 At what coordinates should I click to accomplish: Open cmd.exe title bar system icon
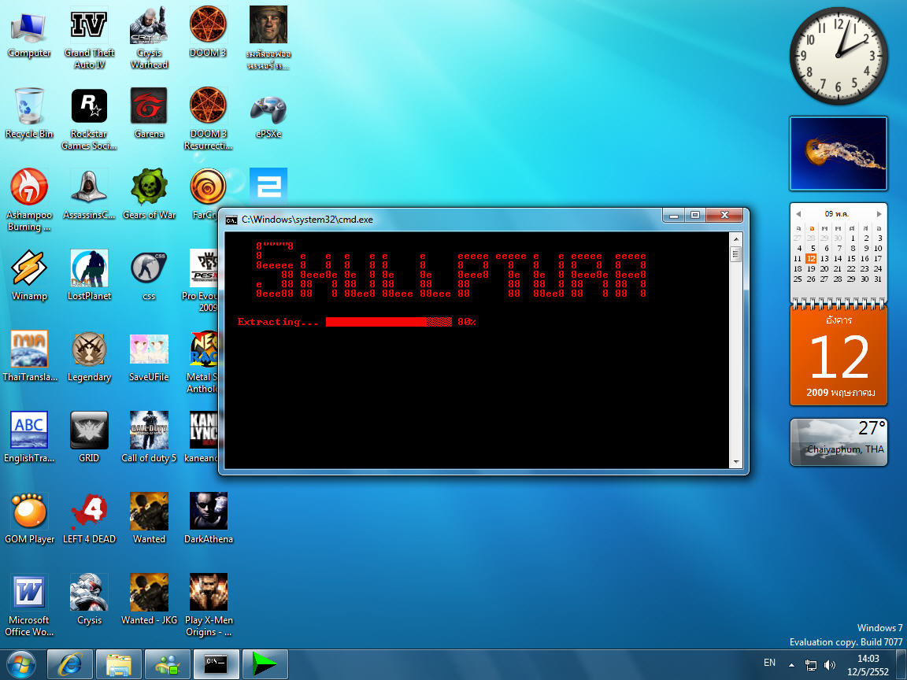pyautogui.click(x=231, y=220)
